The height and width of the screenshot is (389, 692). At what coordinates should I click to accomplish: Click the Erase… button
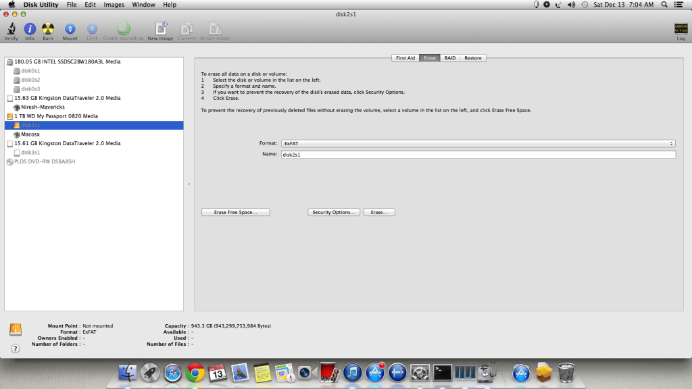tap(379, 212)
